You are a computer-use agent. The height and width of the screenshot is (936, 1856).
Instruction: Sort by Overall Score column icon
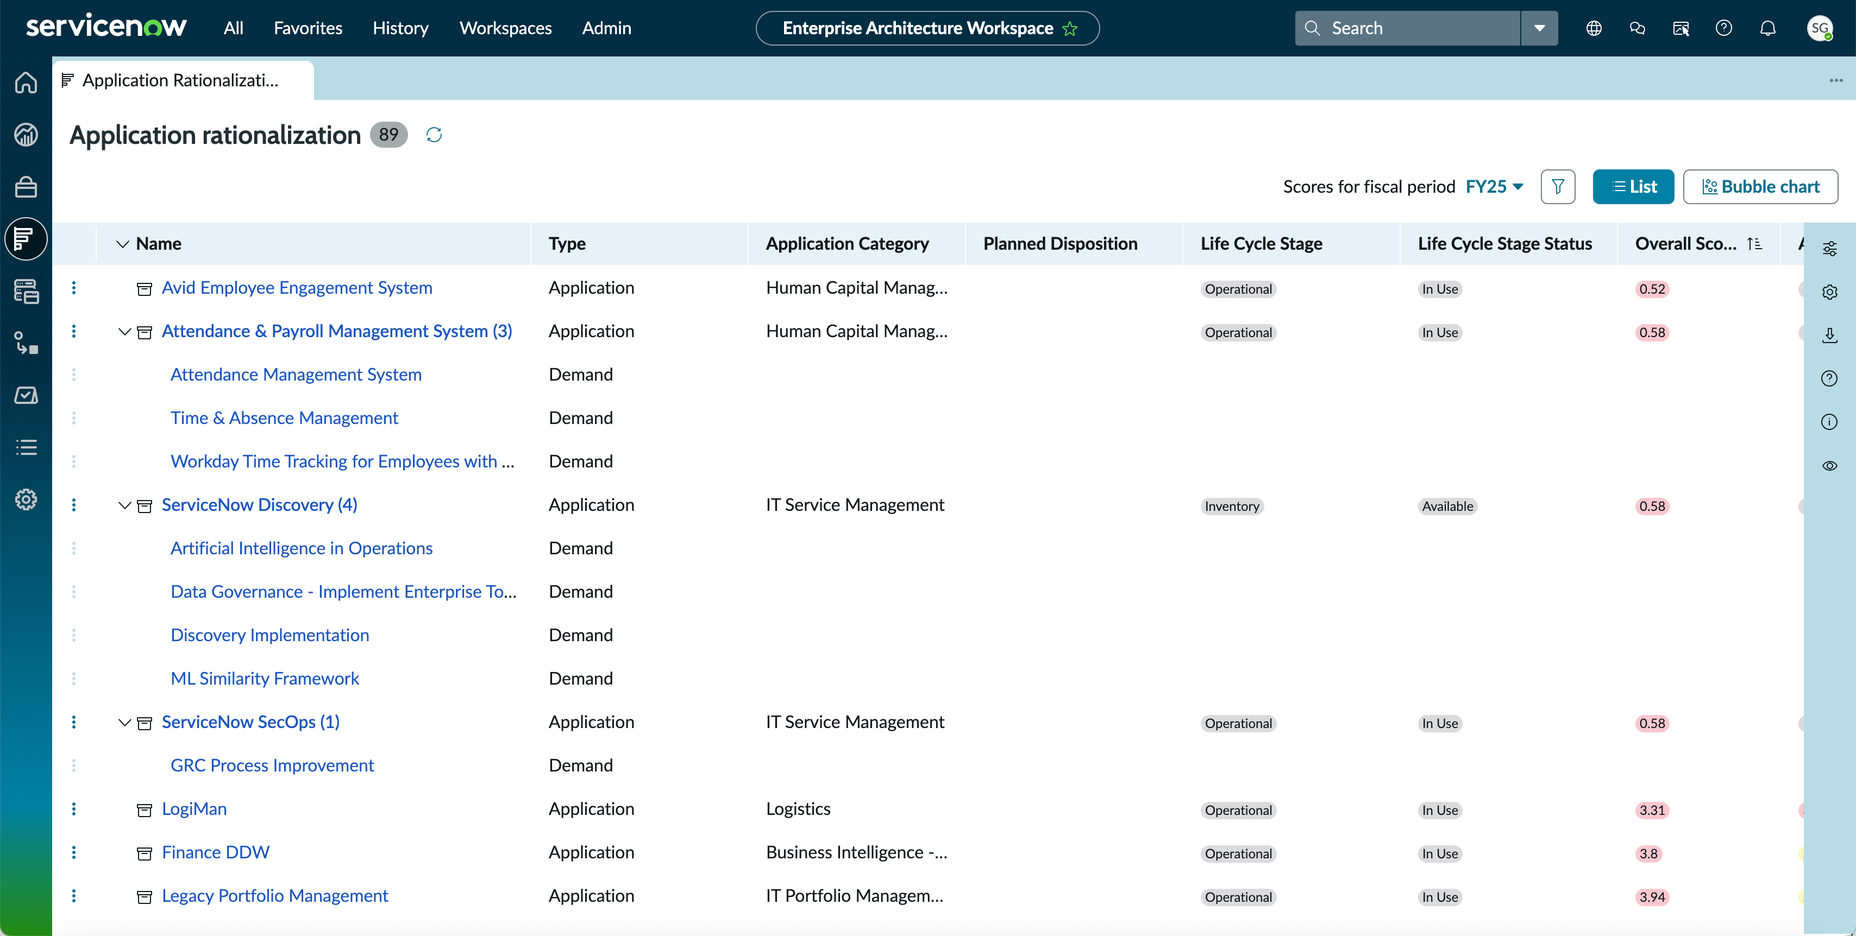pos(1754,243)
